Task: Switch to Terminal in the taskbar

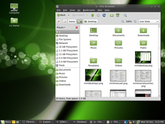Action: pyautogui.click(x=29, y=122)
